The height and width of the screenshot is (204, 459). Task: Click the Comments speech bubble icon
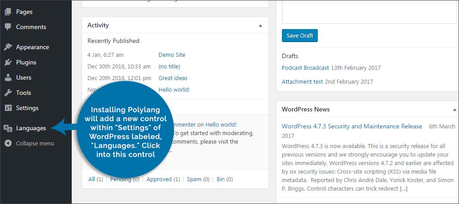point(8,27)
